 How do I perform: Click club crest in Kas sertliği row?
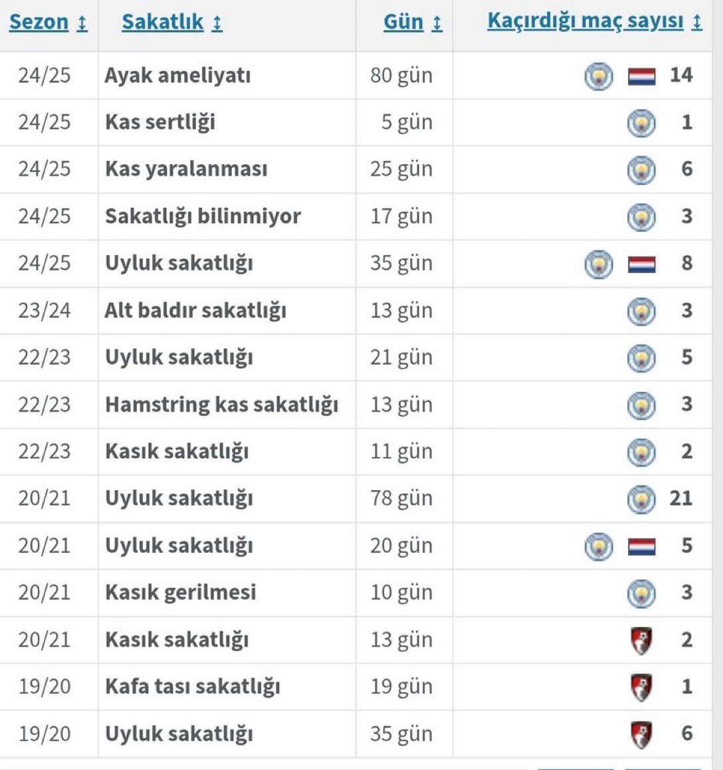click(641, 123)
